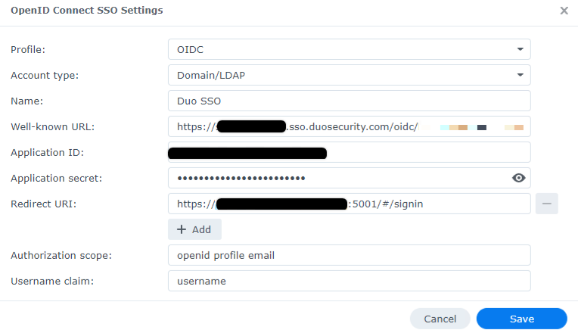The width and height of the screenshot is (578, 330).
Task: Close the OpenID Connect SSO Settings dialog
Action: pos(564,11)
